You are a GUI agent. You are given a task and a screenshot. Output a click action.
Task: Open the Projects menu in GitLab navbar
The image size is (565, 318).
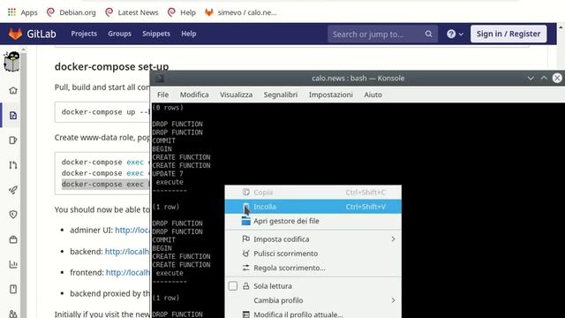84,34
